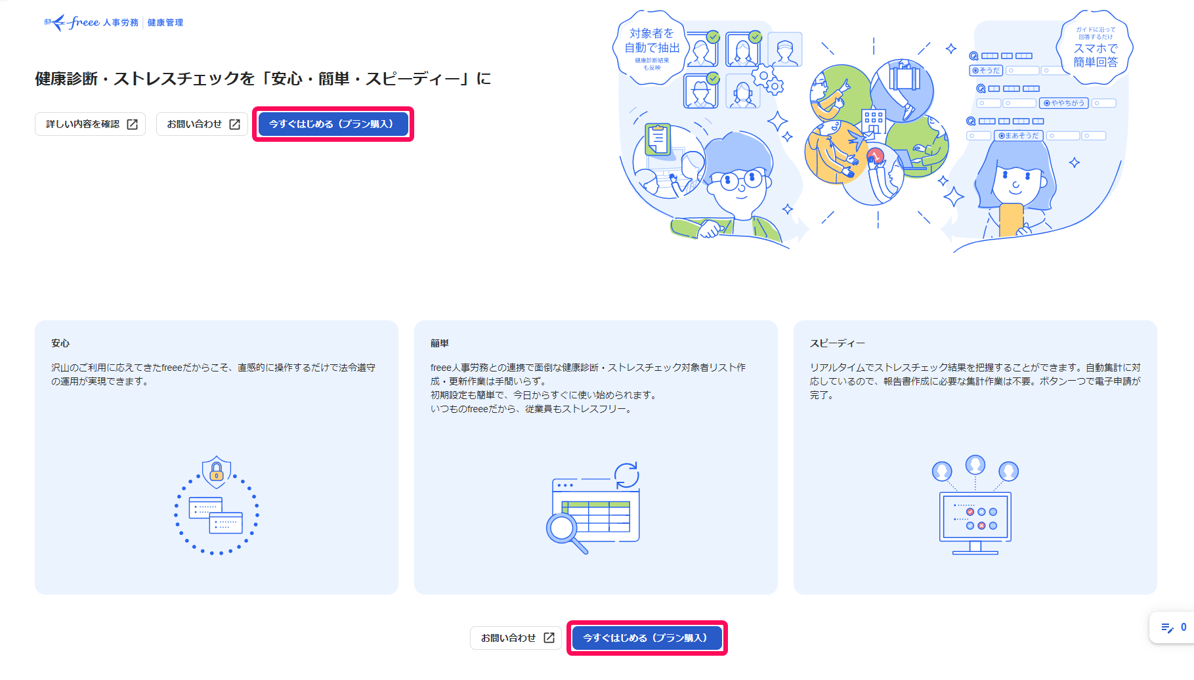Click the freee人事労務 logo
1194x680 pixels.
coord(91,22)
